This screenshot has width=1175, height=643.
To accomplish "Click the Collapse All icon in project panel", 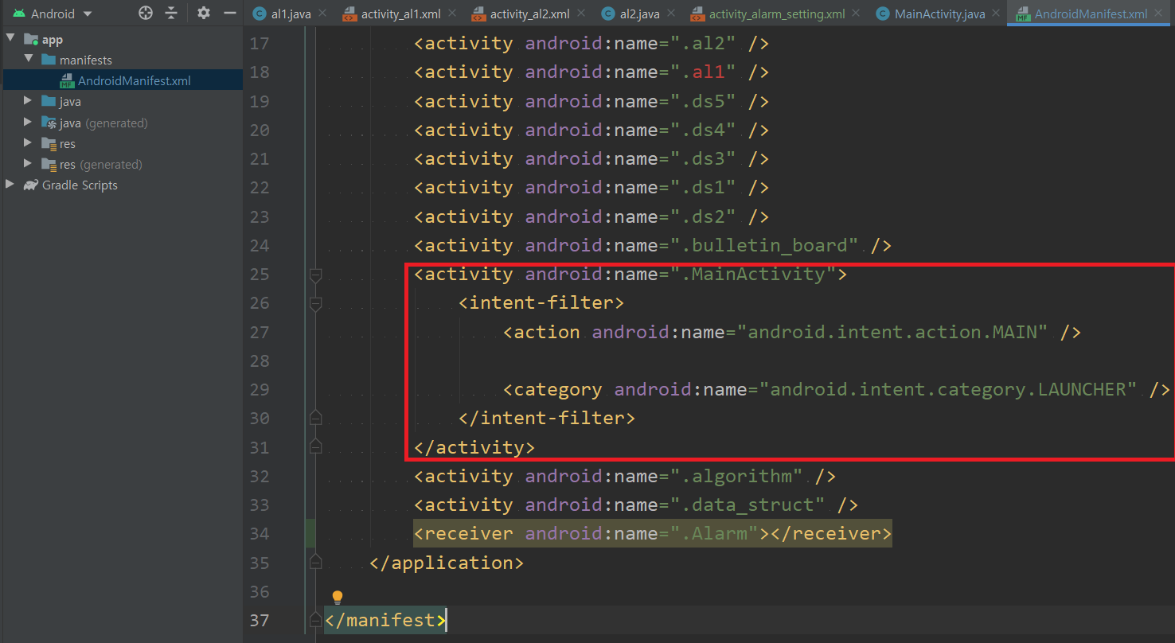I will tap(171, 13).
